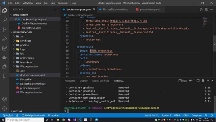Open the Source Control view
216x122 pixels.
point(4,29)
